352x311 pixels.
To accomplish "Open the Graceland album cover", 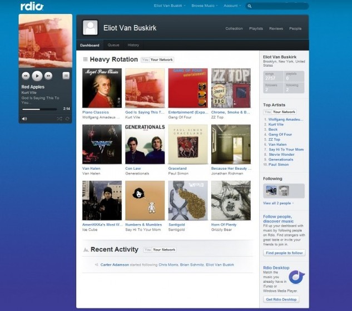I will click(x=188, y=144).
